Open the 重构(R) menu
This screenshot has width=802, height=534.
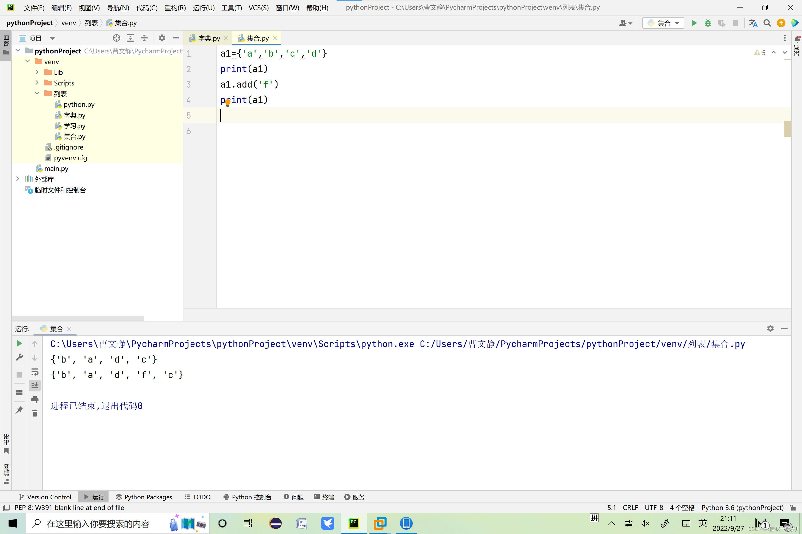175,7
